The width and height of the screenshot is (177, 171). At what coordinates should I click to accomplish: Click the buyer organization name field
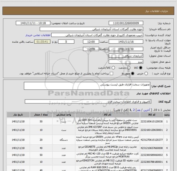coord(92,29)
